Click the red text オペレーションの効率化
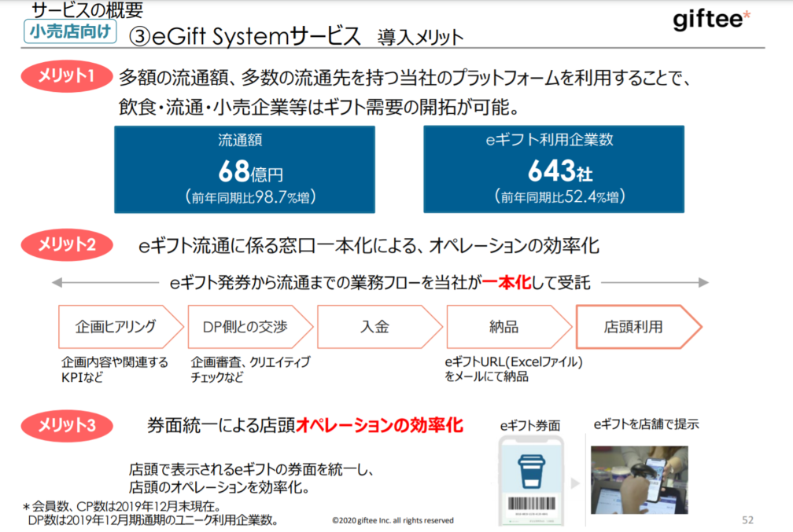The height and width of the screenshot is (532, 793). pyautogui.click(x=379, y=425)
